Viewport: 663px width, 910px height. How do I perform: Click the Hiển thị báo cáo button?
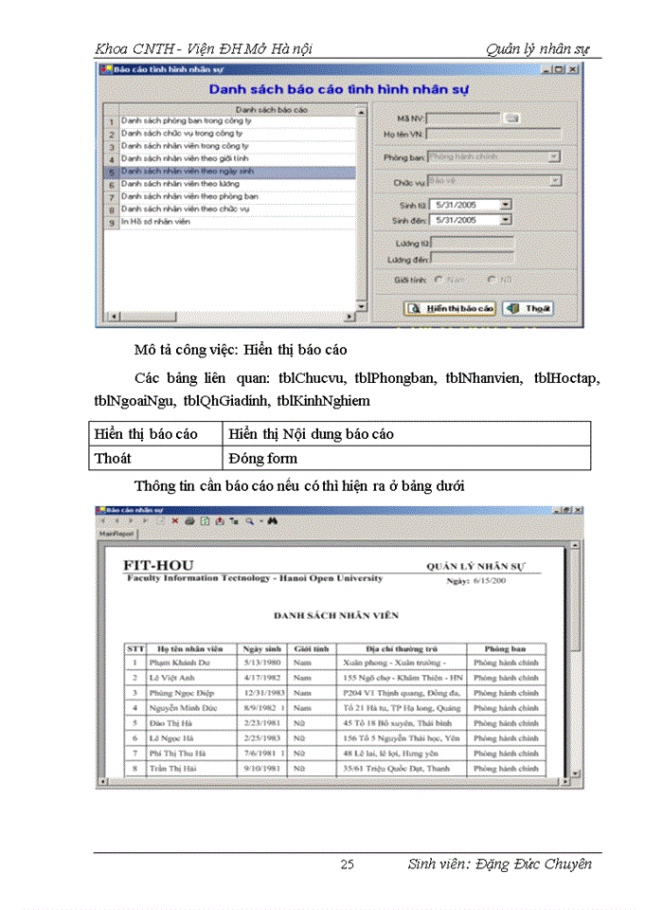click(450, 308)
